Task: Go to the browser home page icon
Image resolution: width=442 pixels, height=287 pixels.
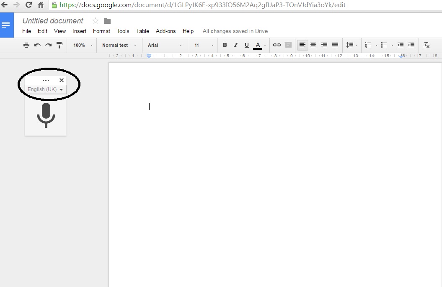Action: (x=41, y=5)
